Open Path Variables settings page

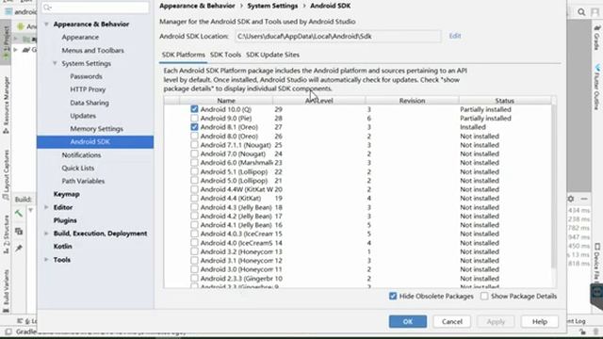83,181
